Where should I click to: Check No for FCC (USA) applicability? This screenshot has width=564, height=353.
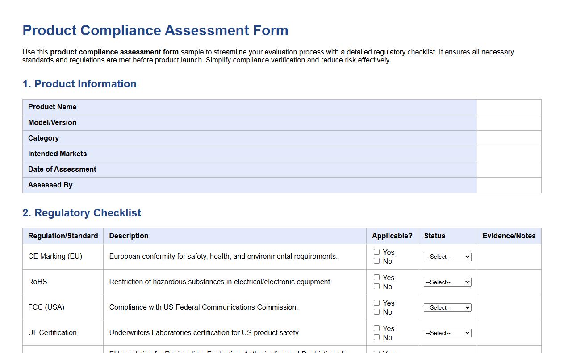(x=377, y=311)
